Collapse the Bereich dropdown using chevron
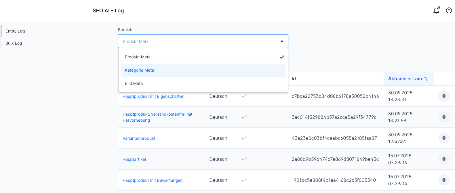Image resolution: width=455 pixels, height=193 pixels. [x=282, y=41]
